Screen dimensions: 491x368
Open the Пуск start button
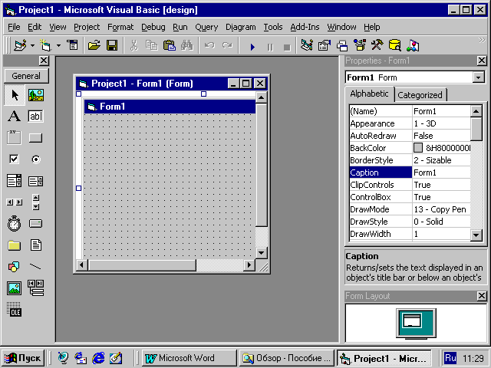23,358
